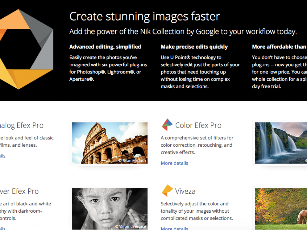Open More details under Color Efex Pro
The width and height of the screenshot is (307, 230).
click(x=174, y=163)
